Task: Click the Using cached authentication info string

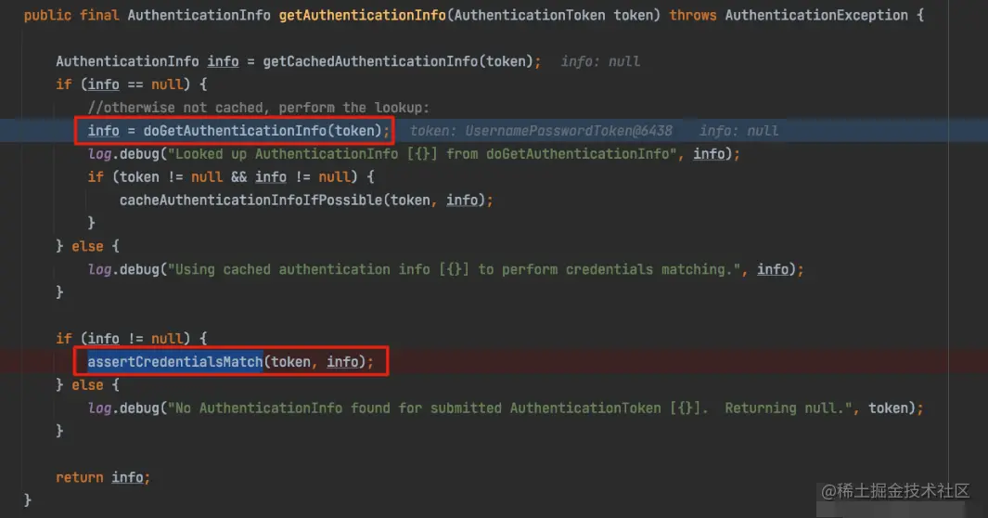Action: click(454, 270)
